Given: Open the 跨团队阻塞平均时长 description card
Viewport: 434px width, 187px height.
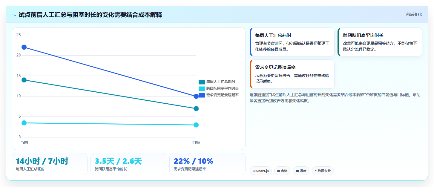Looking at the screenshot, I should (380, 42).
